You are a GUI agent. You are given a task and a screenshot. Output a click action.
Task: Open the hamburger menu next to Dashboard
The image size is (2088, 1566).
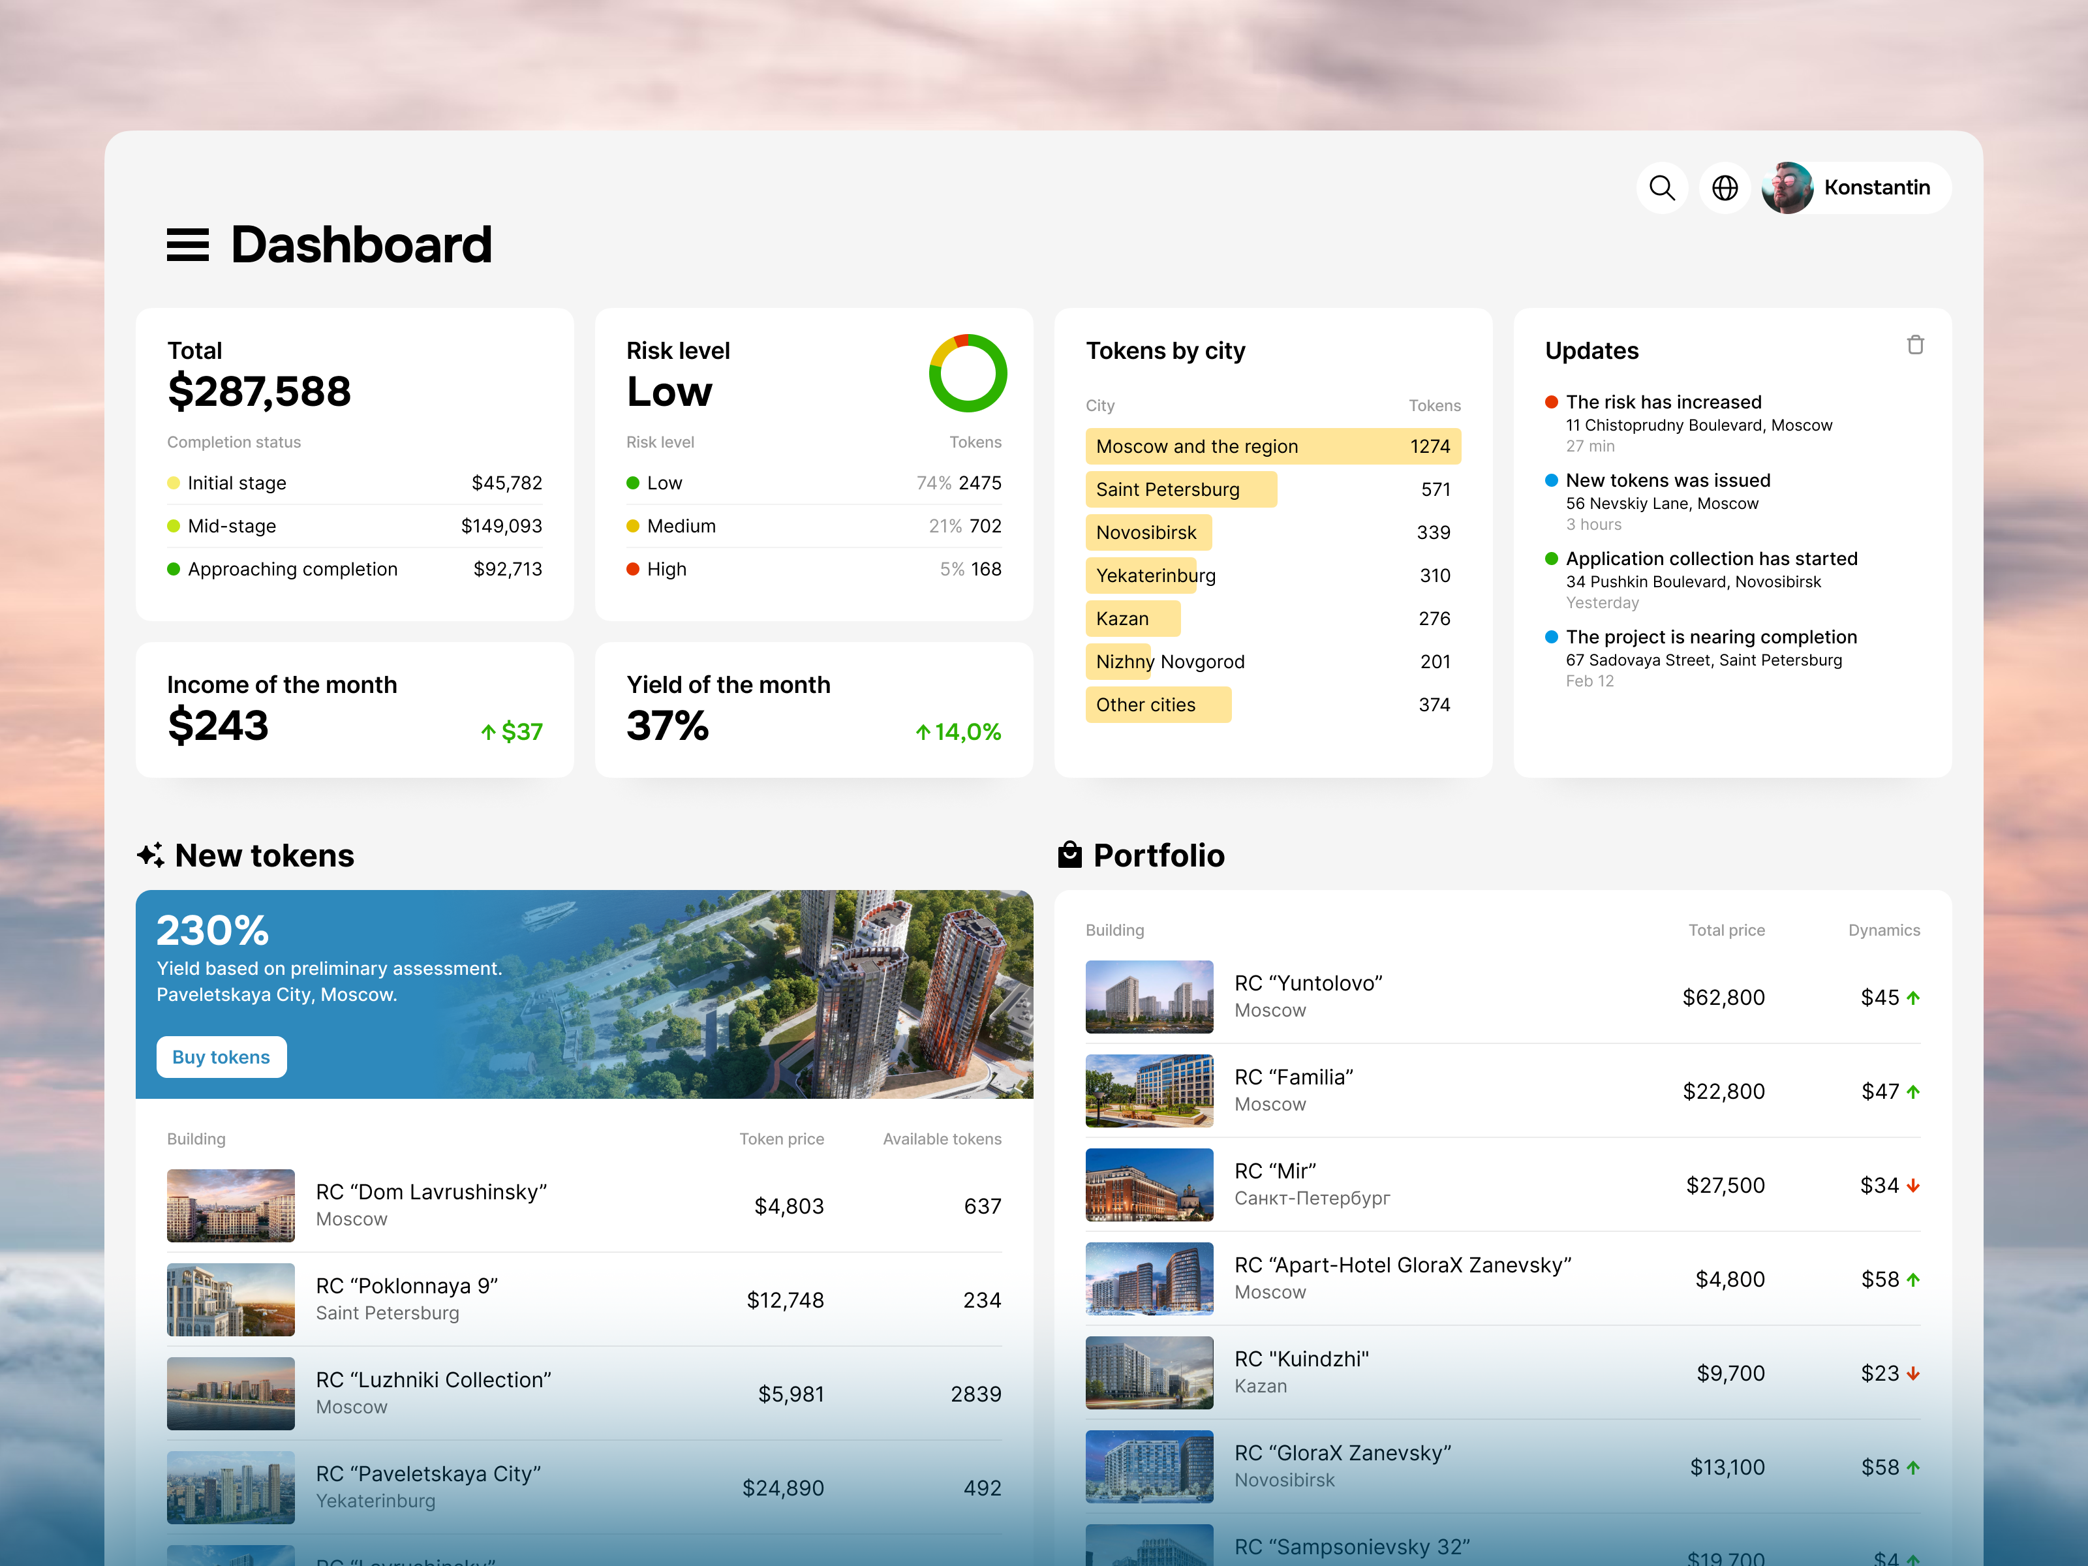click(x=187, y=245)
